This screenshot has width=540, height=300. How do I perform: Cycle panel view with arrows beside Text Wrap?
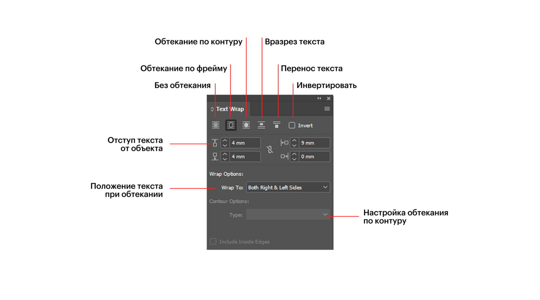pyautogui.click(x=212, y=109)
